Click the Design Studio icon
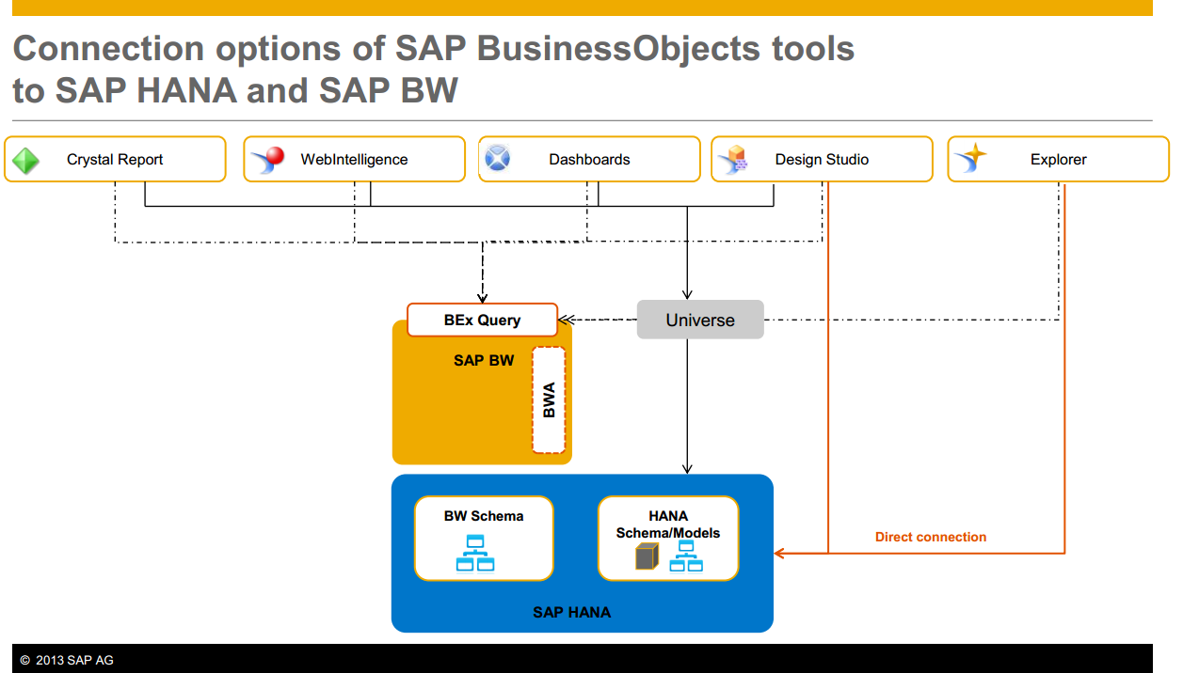The height and width of the screenshot is (673, 1183). [731, 161]
